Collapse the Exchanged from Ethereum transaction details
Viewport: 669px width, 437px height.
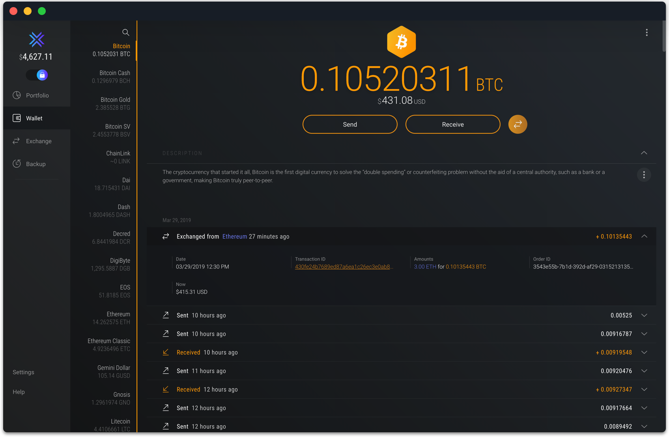(x=645, y=236)
